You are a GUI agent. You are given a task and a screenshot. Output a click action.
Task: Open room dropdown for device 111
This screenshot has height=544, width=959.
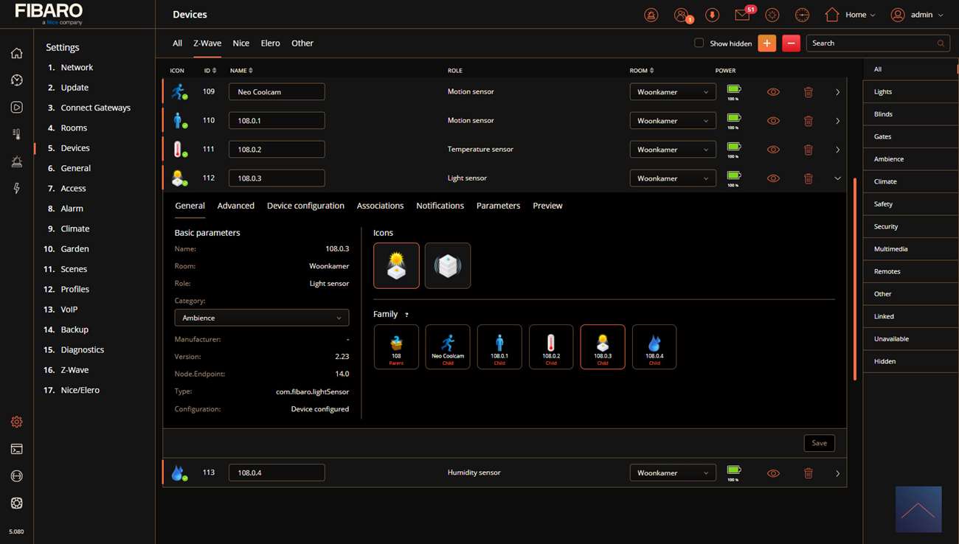pos(672,150)
